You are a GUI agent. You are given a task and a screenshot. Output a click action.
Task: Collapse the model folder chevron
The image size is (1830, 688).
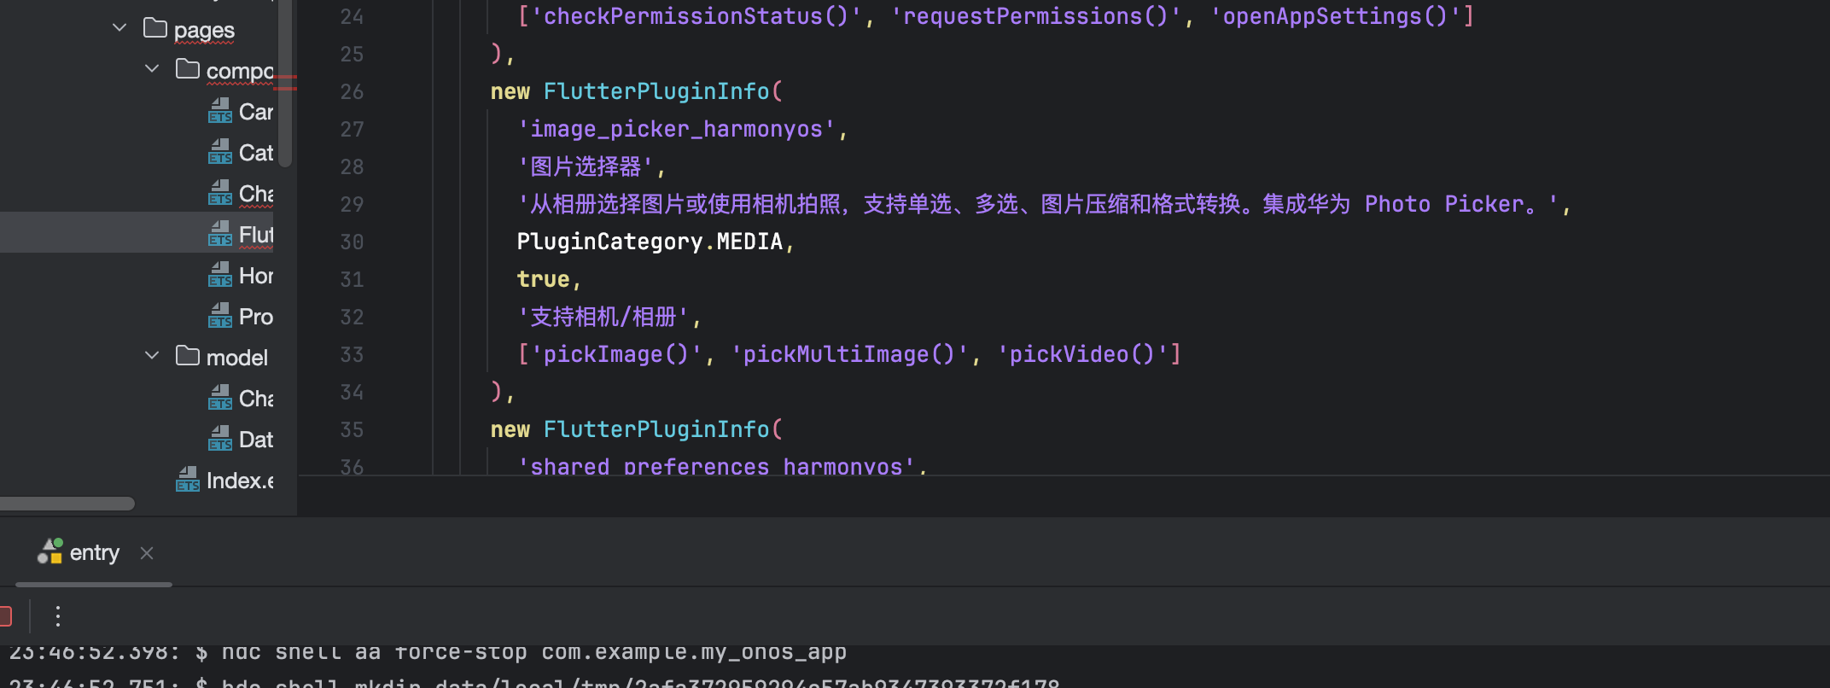(152, 355)
